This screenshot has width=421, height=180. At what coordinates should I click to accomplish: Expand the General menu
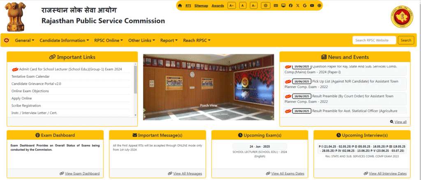coord(25,40)
